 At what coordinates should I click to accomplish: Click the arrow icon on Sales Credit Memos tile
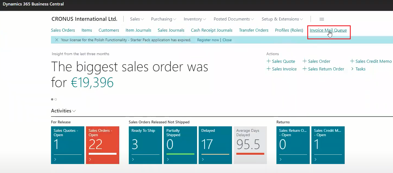coord(315,159)
